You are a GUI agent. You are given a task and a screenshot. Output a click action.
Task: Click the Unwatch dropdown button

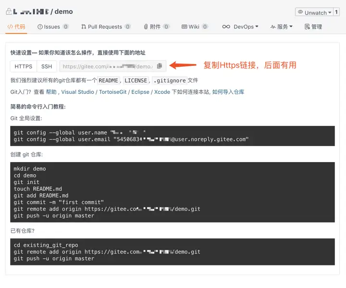pyautogui.click(x=314, y=13)
